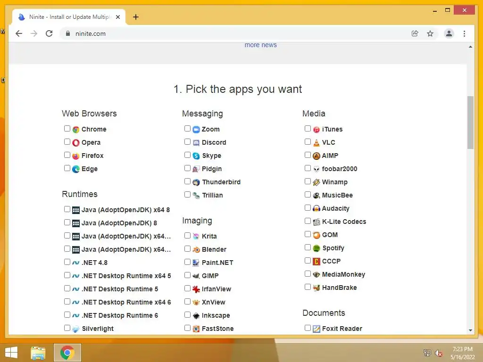Click the GIMP mascot icon
The image size is (483, 362).
pyautogui.click(x=196, y=276)
